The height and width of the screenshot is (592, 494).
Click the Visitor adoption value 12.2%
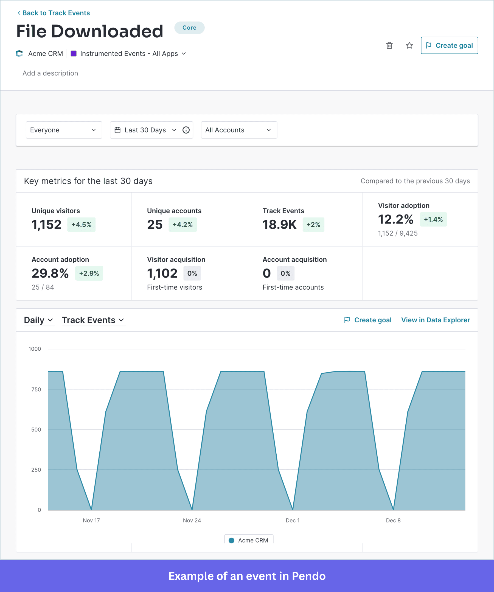coord(396,219)
